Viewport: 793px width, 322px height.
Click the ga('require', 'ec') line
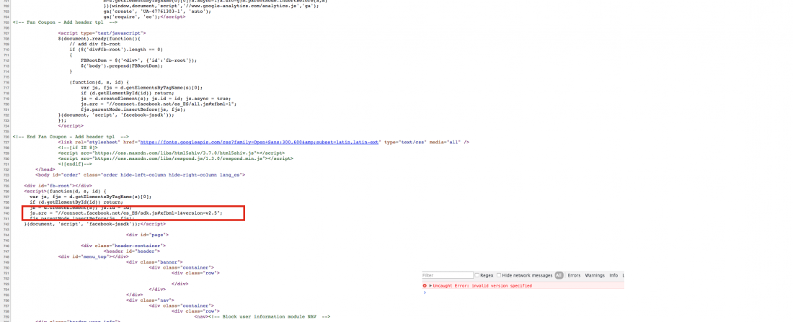coord(144,17)
